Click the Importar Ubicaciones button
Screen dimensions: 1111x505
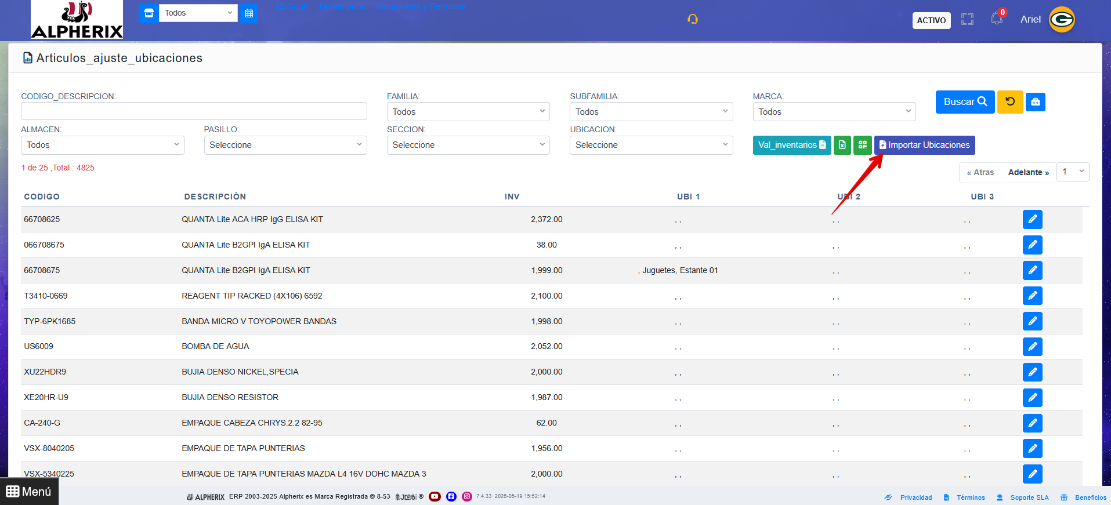pyautogui.click(x=925, y=145)
